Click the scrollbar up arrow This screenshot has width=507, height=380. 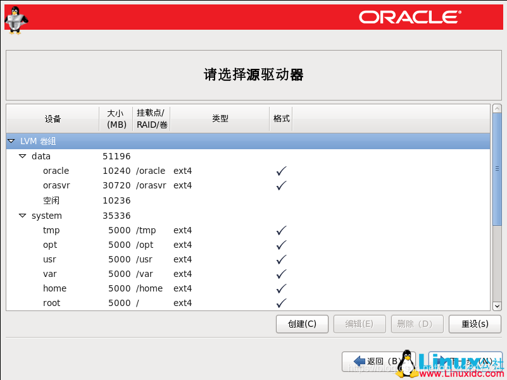coord(496,107)
